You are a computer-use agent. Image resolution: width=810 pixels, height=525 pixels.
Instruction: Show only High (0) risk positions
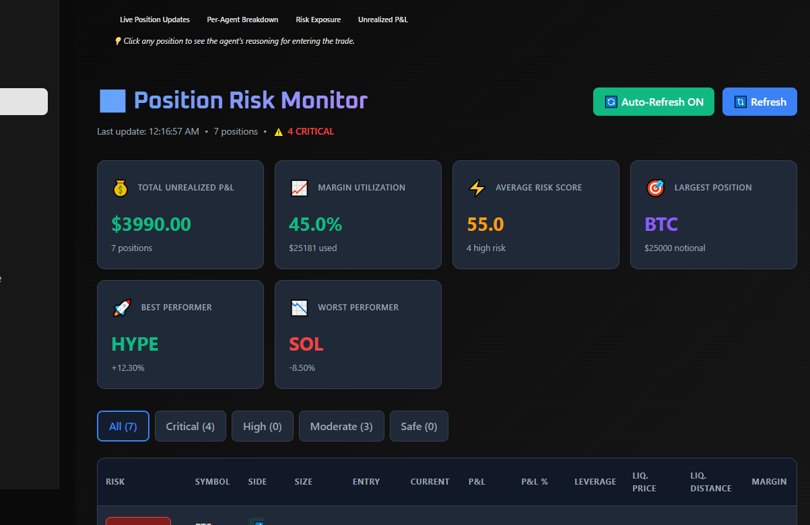pyautogui.click(x=263, y=427)
